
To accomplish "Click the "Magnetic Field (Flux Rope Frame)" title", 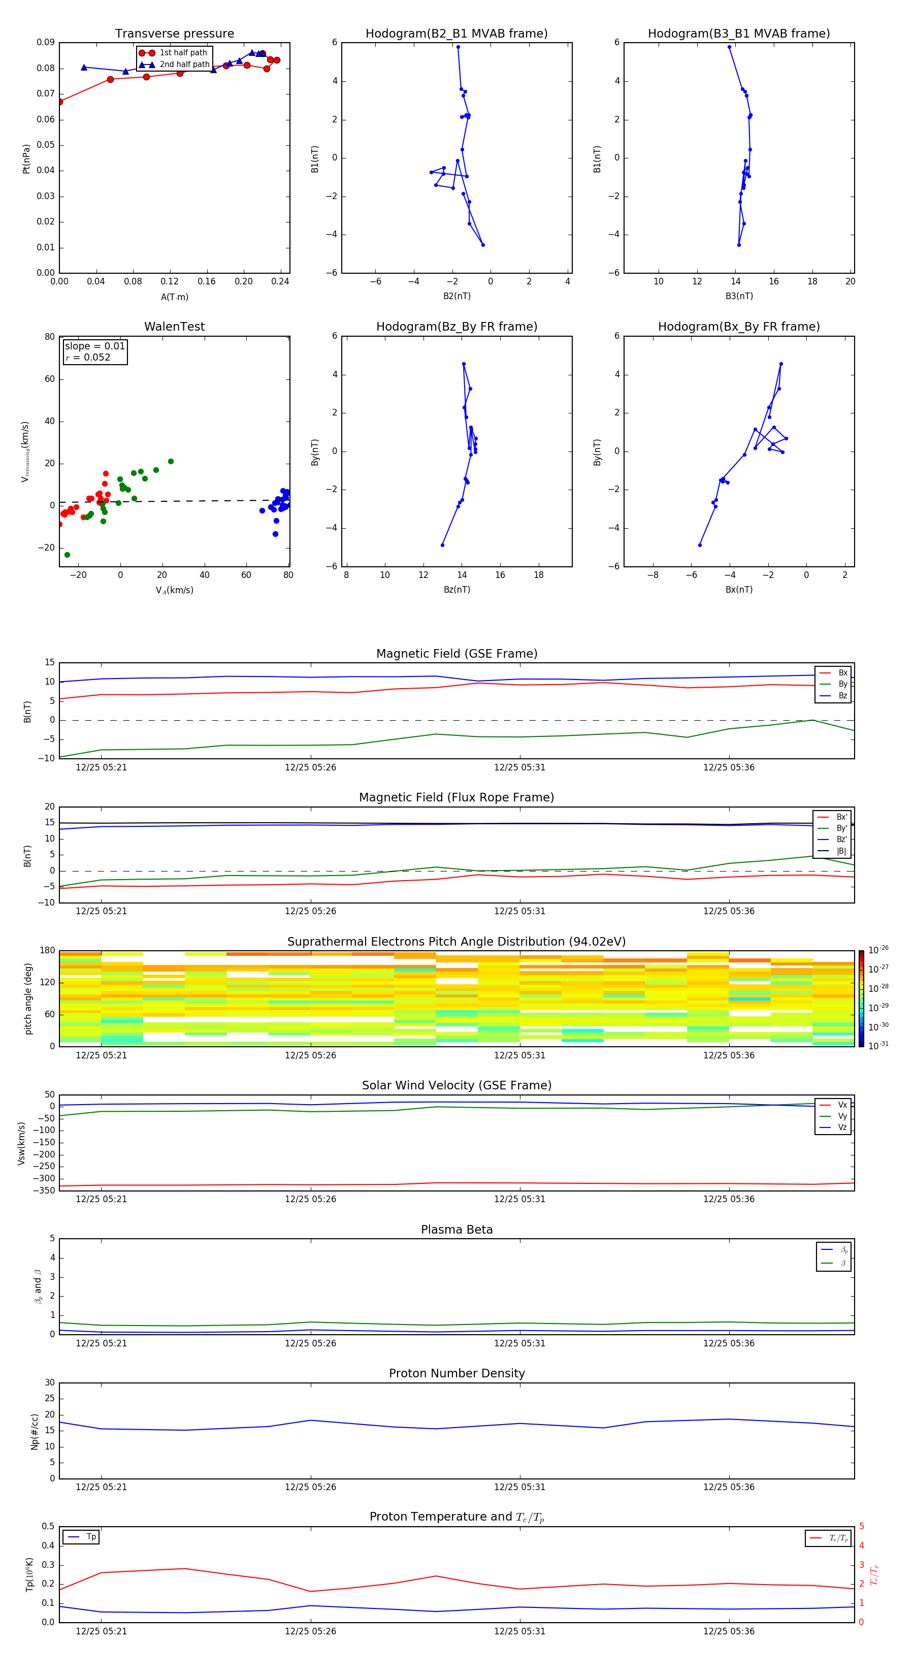I will pyautogui.click(x=456, y=798).
